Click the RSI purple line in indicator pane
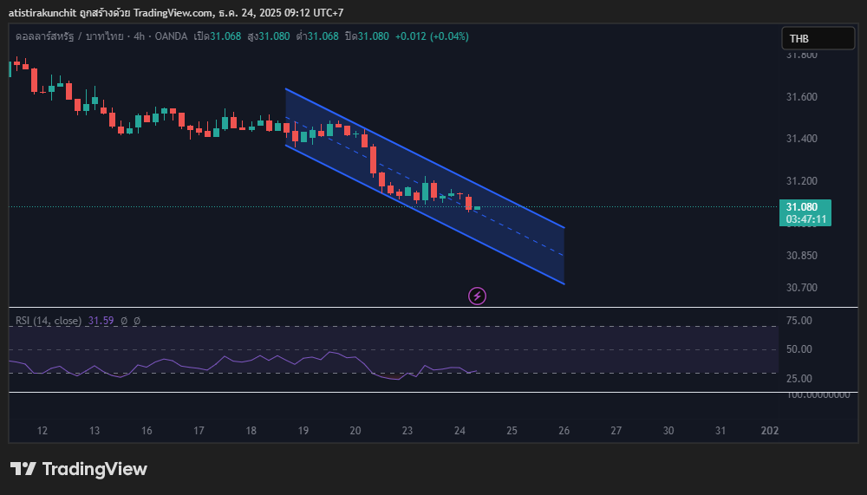 pos(225,357)
